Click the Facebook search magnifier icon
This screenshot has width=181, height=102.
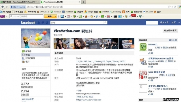tap(105, 23)
